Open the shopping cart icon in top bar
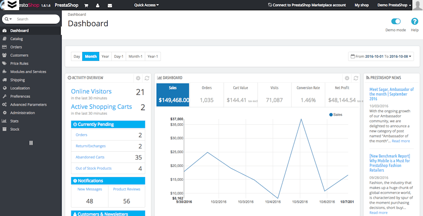Screen dimensions: 423x216 tap(86, 5)
